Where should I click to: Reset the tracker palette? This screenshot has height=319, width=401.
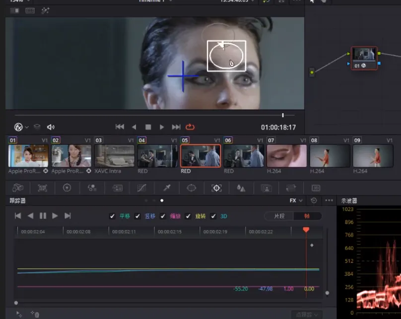pos(314,200)
